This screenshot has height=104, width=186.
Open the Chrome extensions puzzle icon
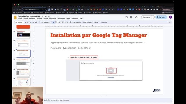click(x=151, y=9)
